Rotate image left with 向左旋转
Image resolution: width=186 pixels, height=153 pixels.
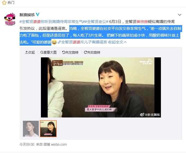70,52
